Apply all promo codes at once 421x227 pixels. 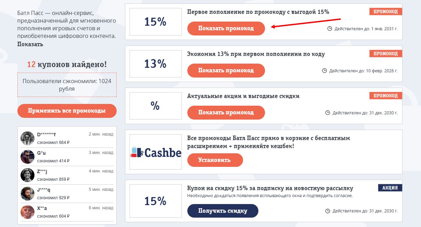click(x=67, y=111)
